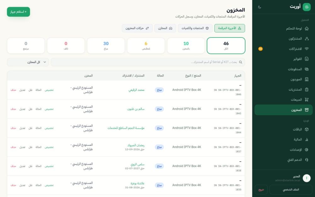Click تعديل for سالم بن غلبون row
Screen dimensions: 315x197
(22, 109)
